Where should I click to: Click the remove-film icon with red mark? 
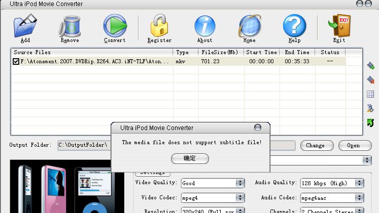[370, 80]
